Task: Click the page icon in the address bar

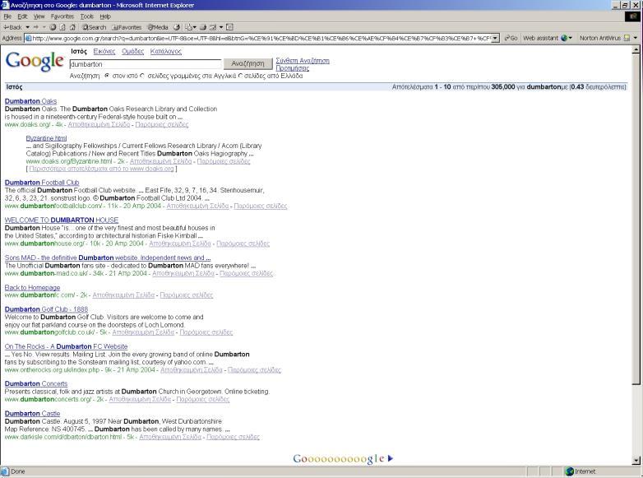Action: (x=28, y=38)
